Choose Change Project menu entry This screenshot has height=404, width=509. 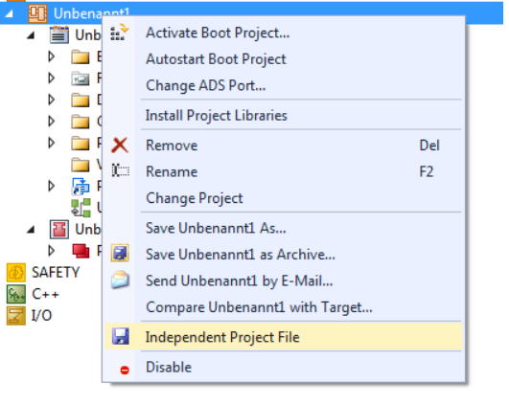coord(195,198)
